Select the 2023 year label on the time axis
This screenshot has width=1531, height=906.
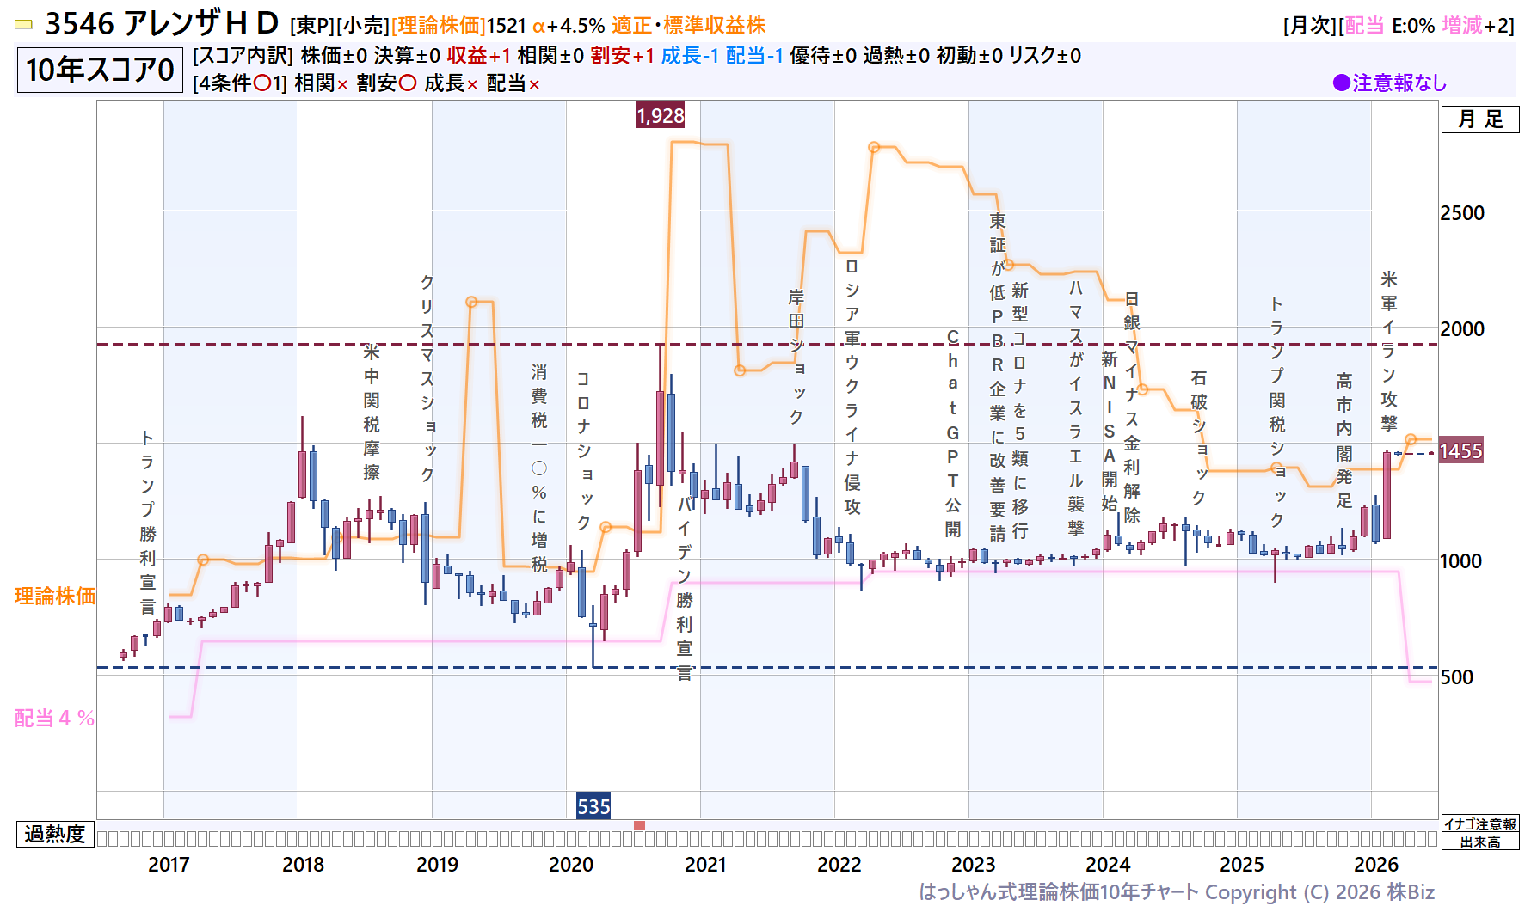coord(974,865)
